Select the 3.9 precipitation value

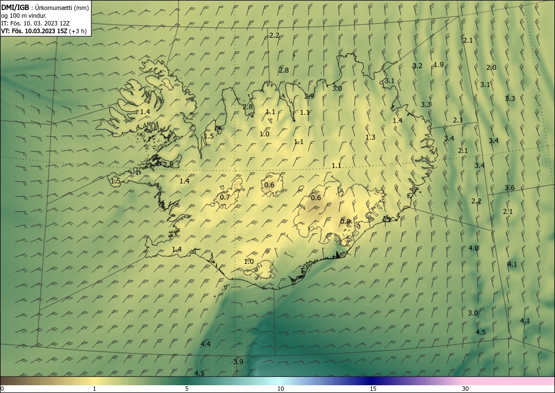238,361
